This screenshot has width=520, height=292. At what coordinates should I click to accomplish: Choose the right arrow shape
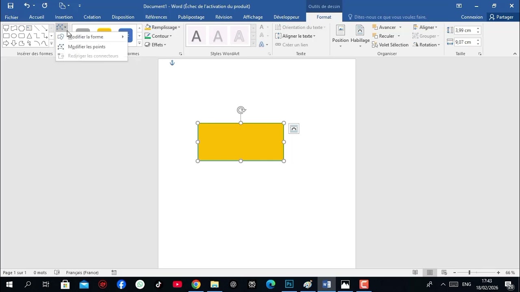pyautogui.click(x=6, y=43)
